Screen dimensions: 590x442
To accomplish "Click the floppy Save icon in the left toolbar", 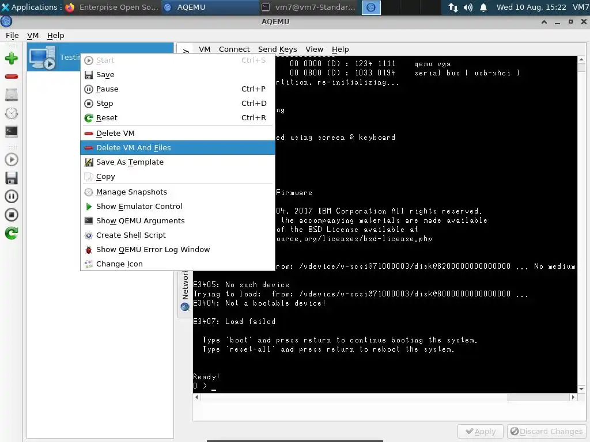I will [12, 178].
